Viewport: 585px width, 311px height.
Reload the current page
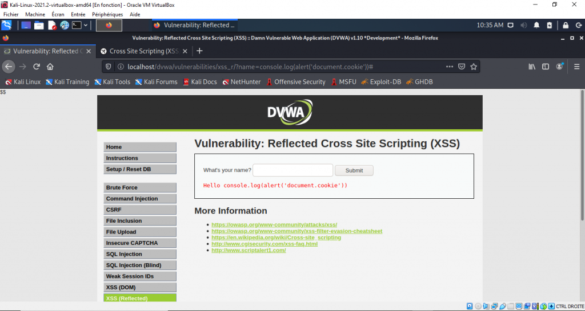point(37,67)
